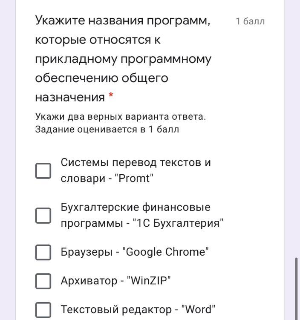Select the "Текстовый редактор - Word" label text
Image resolution: width=300 pixels, height=320 pixels.
click(138, 309)
